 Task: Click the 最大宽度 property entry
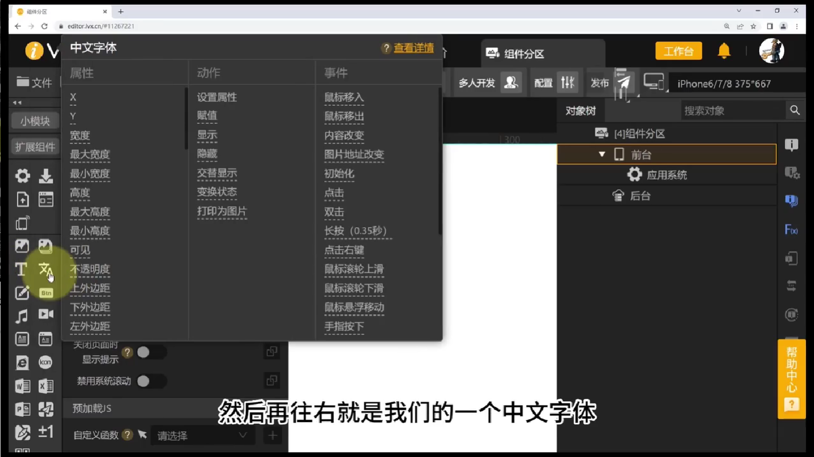click(90, 154)
